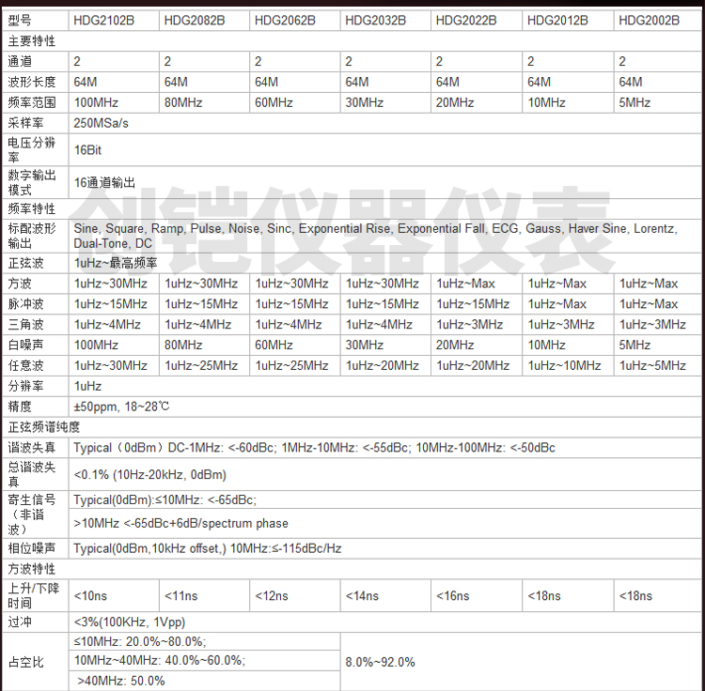Click the 250MSa/s sample rate value
This screenshot has height=691, width=705.
click(102, 123)
